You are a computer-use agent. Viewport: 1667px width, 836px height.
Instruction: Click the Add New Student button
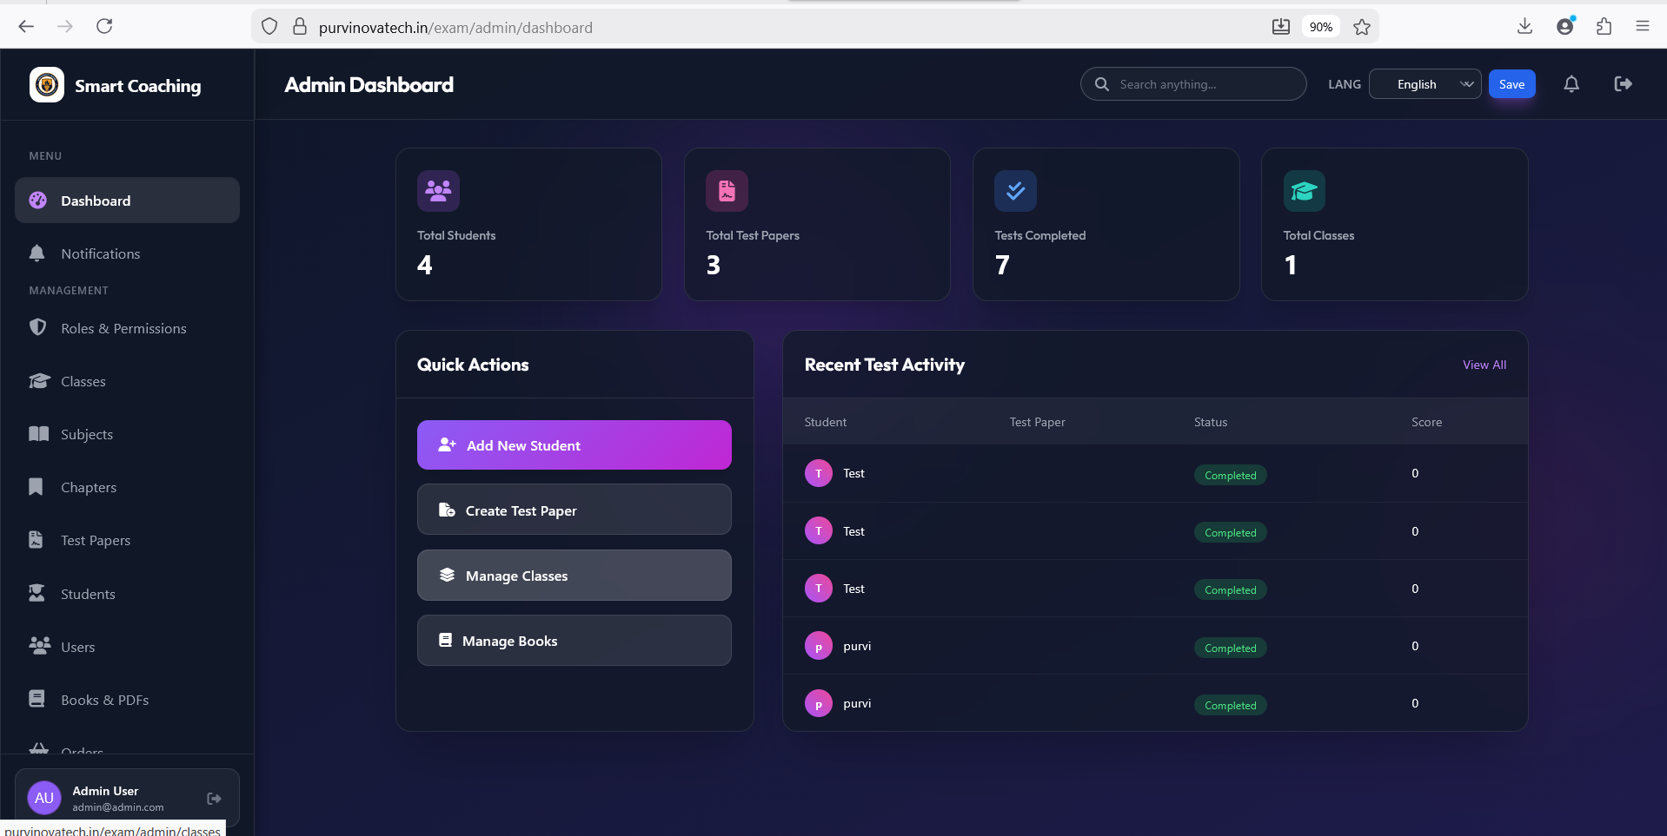574,444
